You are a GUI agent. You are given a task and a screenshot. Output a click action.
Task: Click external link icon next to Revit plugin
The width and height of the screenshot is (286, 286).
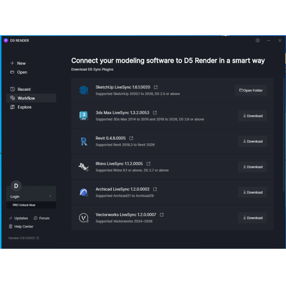point(131,138)
